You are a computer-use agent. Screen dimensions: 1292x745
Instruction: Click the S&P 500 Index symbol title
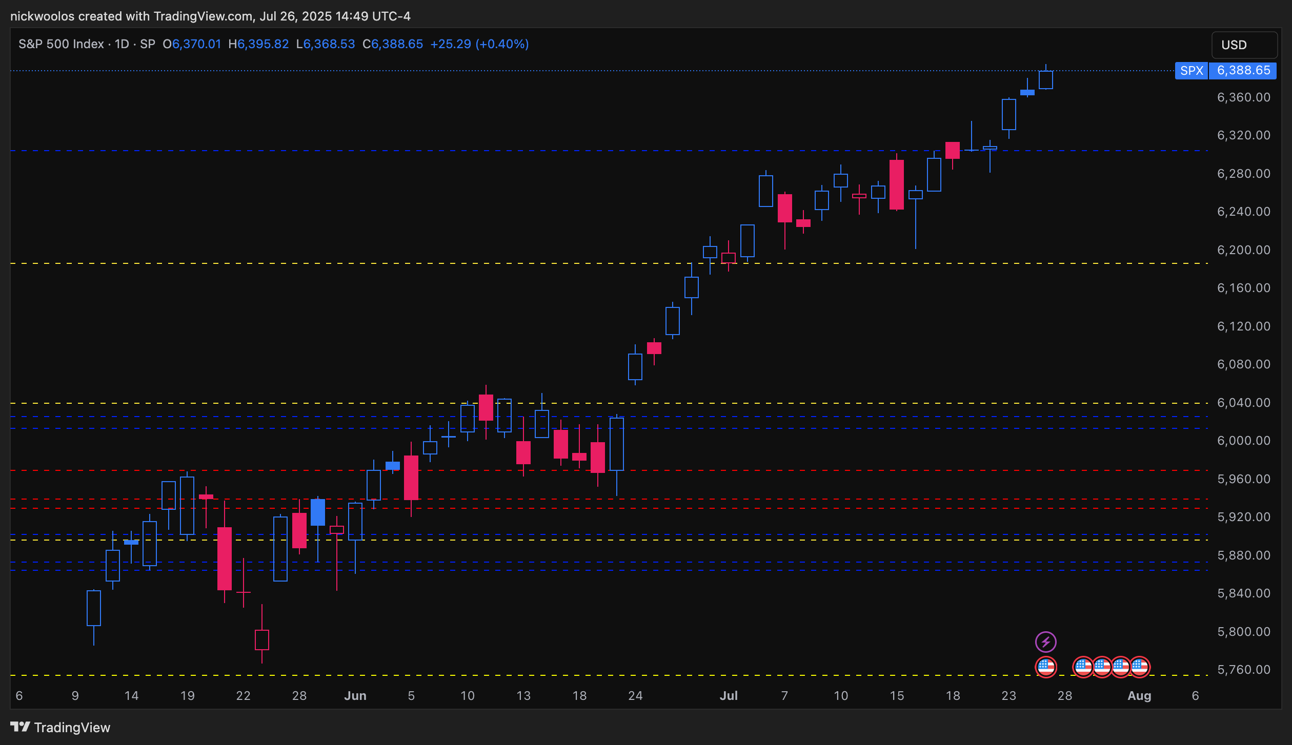pyautogui.click(x=61, y=44)
